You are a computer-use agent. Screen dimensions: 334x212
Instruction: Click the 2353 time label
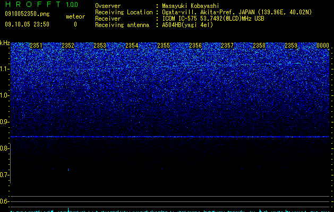point(100,46)
